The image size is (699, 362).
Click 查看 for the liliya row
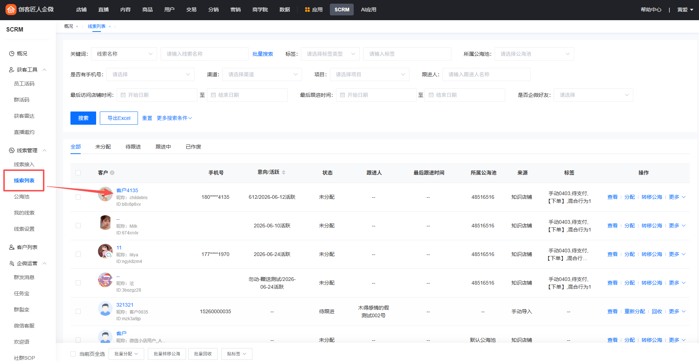click(612, 254)
